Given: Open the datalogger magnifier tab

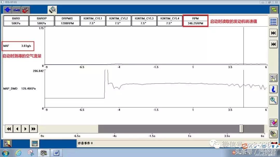Looking at the screenshot, I should (x=52, y=10).
